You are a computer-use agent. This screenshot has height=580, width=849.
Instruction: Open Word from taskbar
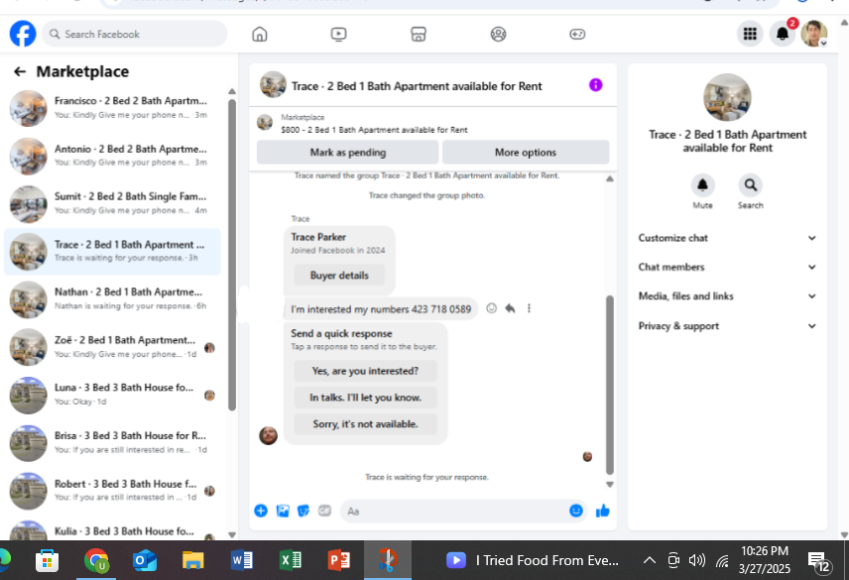[241, 560]
